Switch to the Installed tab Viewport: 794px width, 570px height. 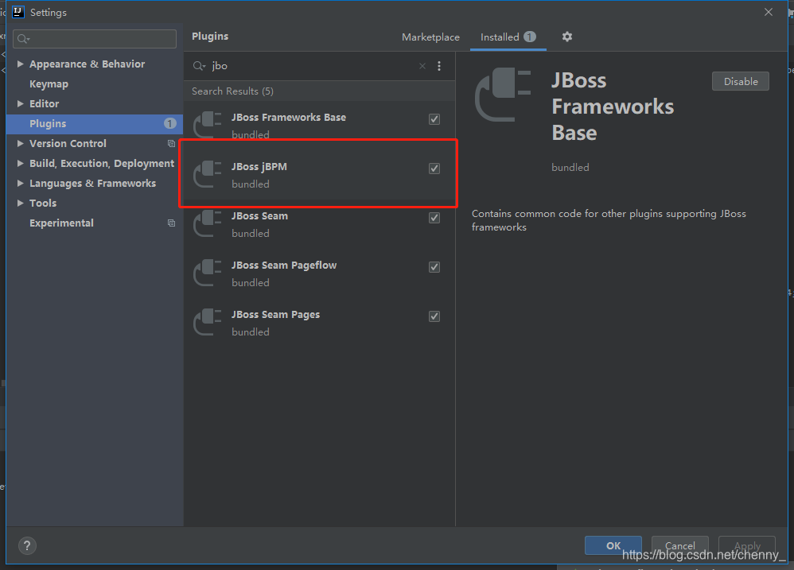point(508,37)
